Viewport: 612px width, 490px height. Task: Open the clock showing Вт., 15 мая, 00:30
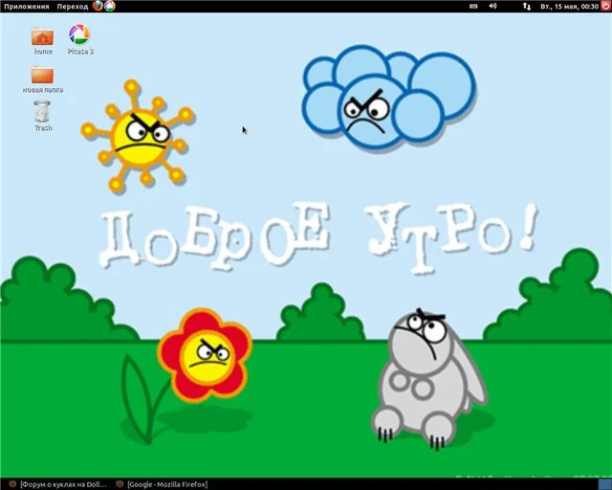[x=570, y=7]
